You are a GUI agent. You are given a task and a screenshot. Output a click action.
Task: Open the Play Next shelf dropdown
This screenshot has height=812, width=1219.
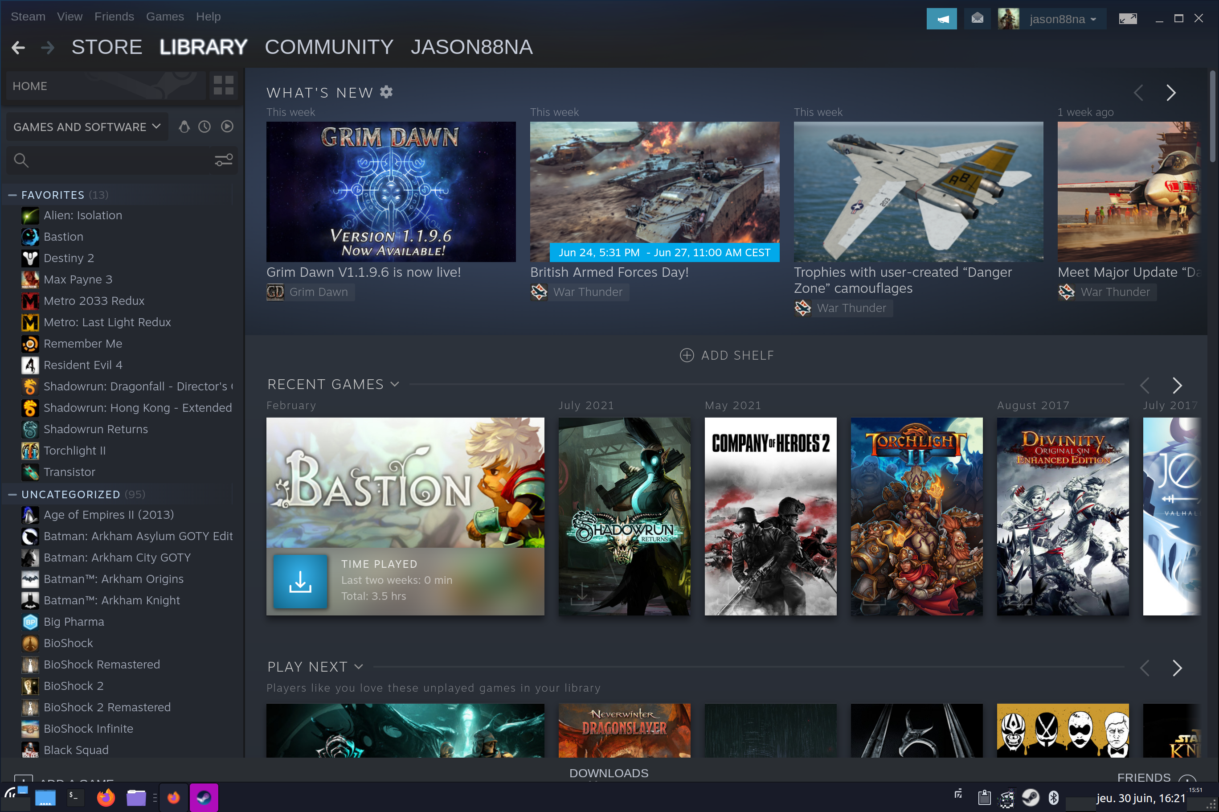pyautogui.click(x=359, y=667)
